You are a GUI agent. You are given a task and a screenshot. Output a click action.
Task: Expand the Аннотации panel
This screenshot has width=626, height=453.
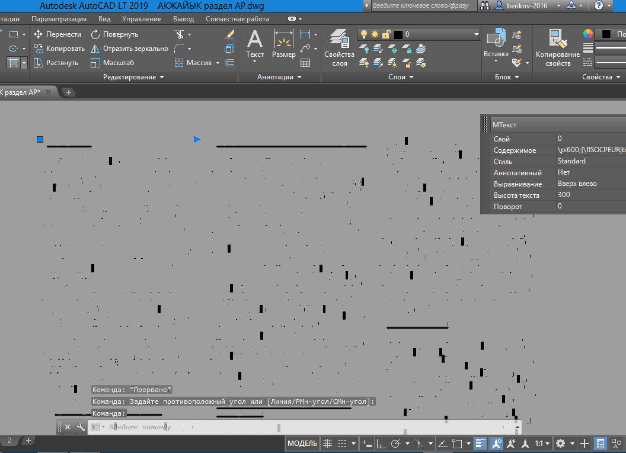tap(279, 77)
